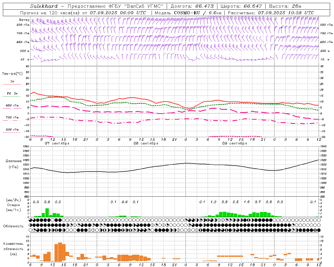Click the Salekhard station name in header

[44, 6]
